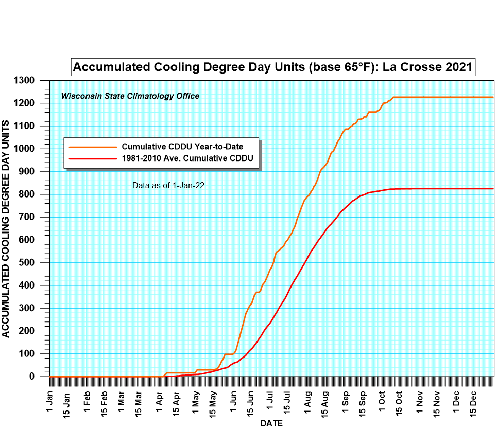The image size is (497, 429).
Task: Click the Cumulative CDDU Year-to-Date legend label
Action: tap(182, 147)
